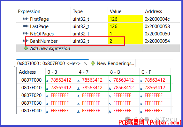Click the 8 - B memory column header

click(x=115, y=72)
